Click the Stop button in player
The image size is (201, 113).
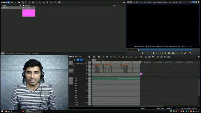(154, 53)
